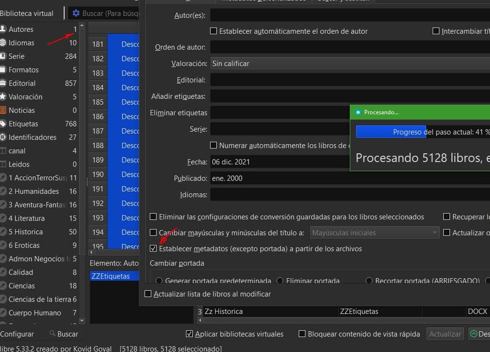Click the Orden de autor input field
The height and width of the screenshot is (352, 490).
click(x=350, y=47)
